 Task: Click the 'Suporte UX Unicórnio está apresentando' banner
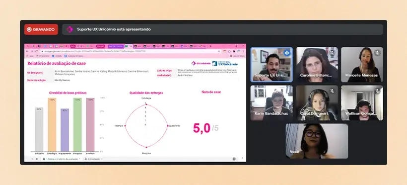(x=222, y=29)
